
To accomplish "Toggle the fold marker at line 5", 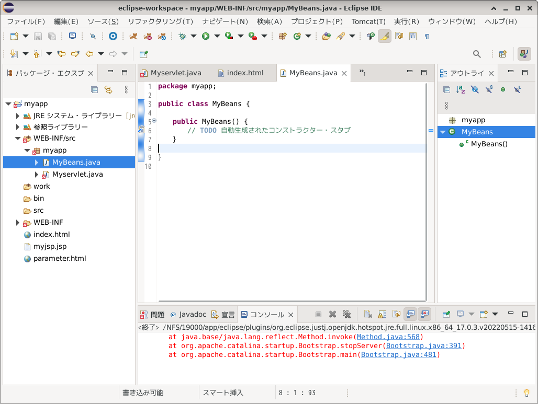I will pos(154,121).
